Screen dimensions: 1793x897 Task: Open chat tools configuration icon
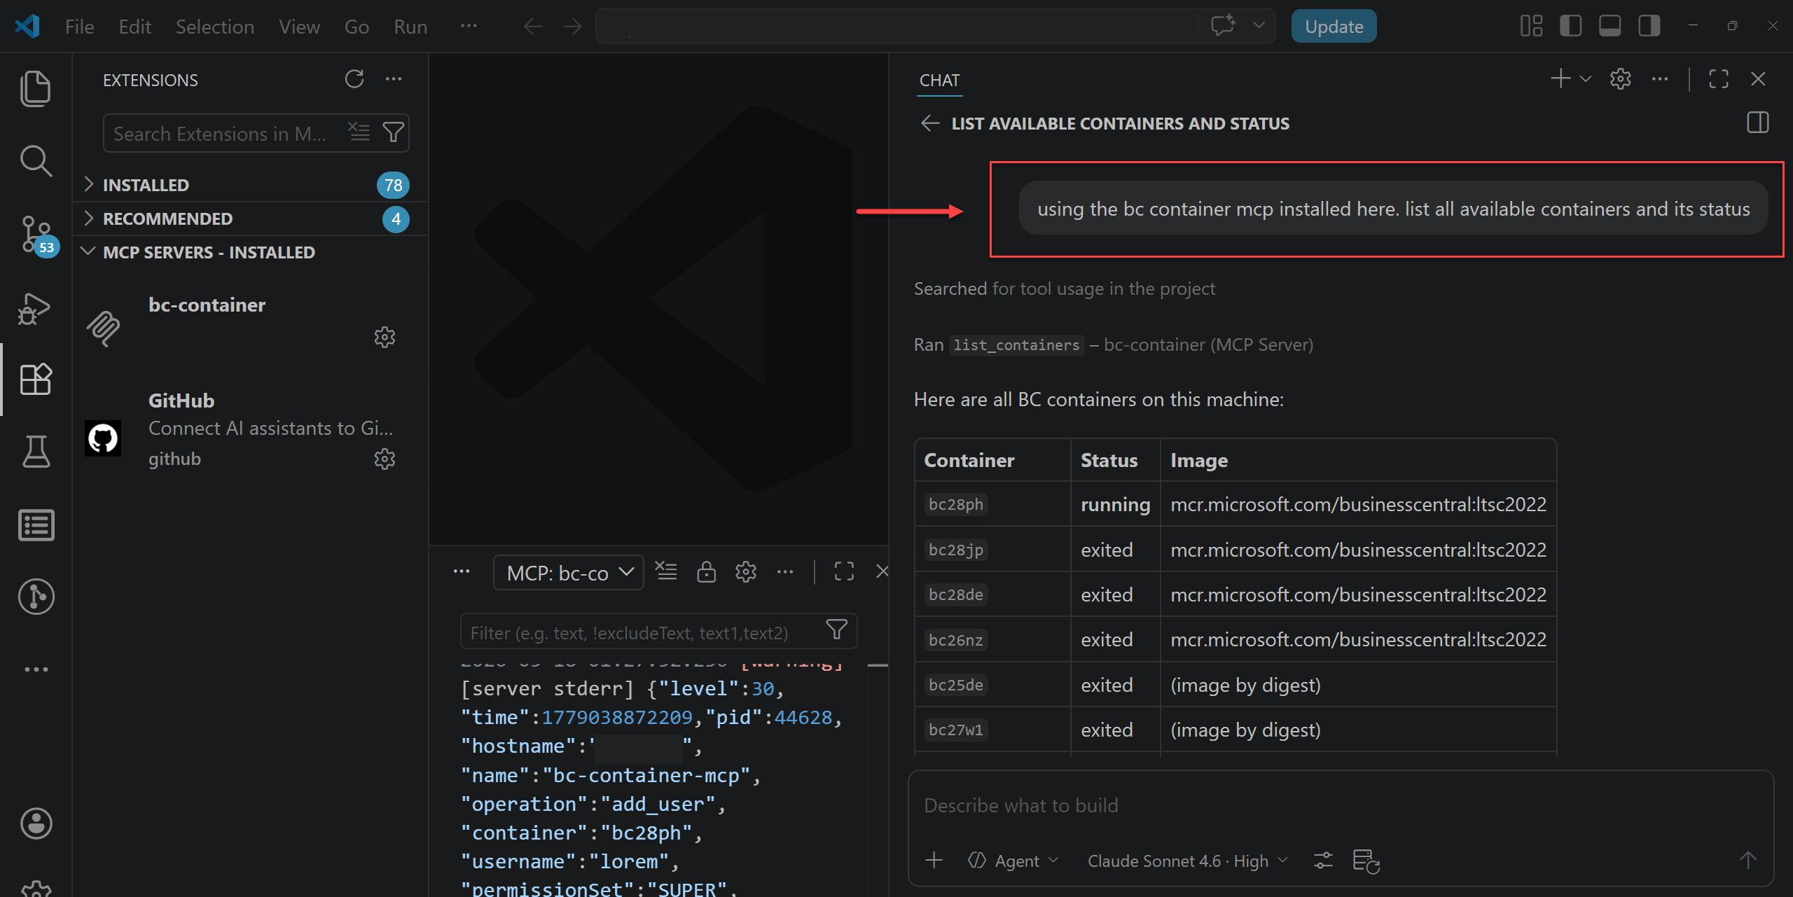(x=1323, y=861)
